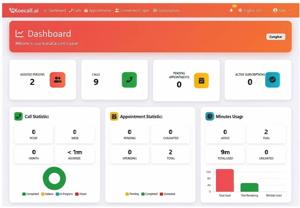Click the red Assisted Persons icon
The image size is (300, 208).
58,80
